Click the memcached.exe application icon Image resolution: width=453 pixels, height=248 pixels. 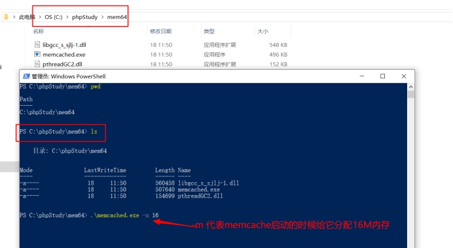point(37,54)
